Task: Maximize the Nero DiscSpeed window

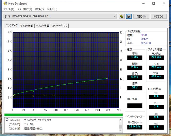Action: coord(153,3)
